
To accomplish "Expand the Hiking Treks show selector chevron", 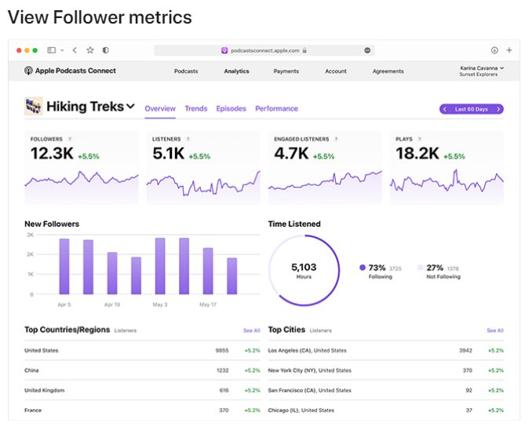I will 130,106.
